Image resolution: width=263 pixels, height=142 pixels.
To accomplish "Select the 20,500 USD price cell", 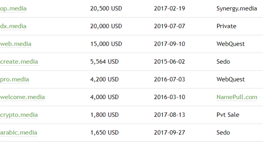I will pos(106,9).
